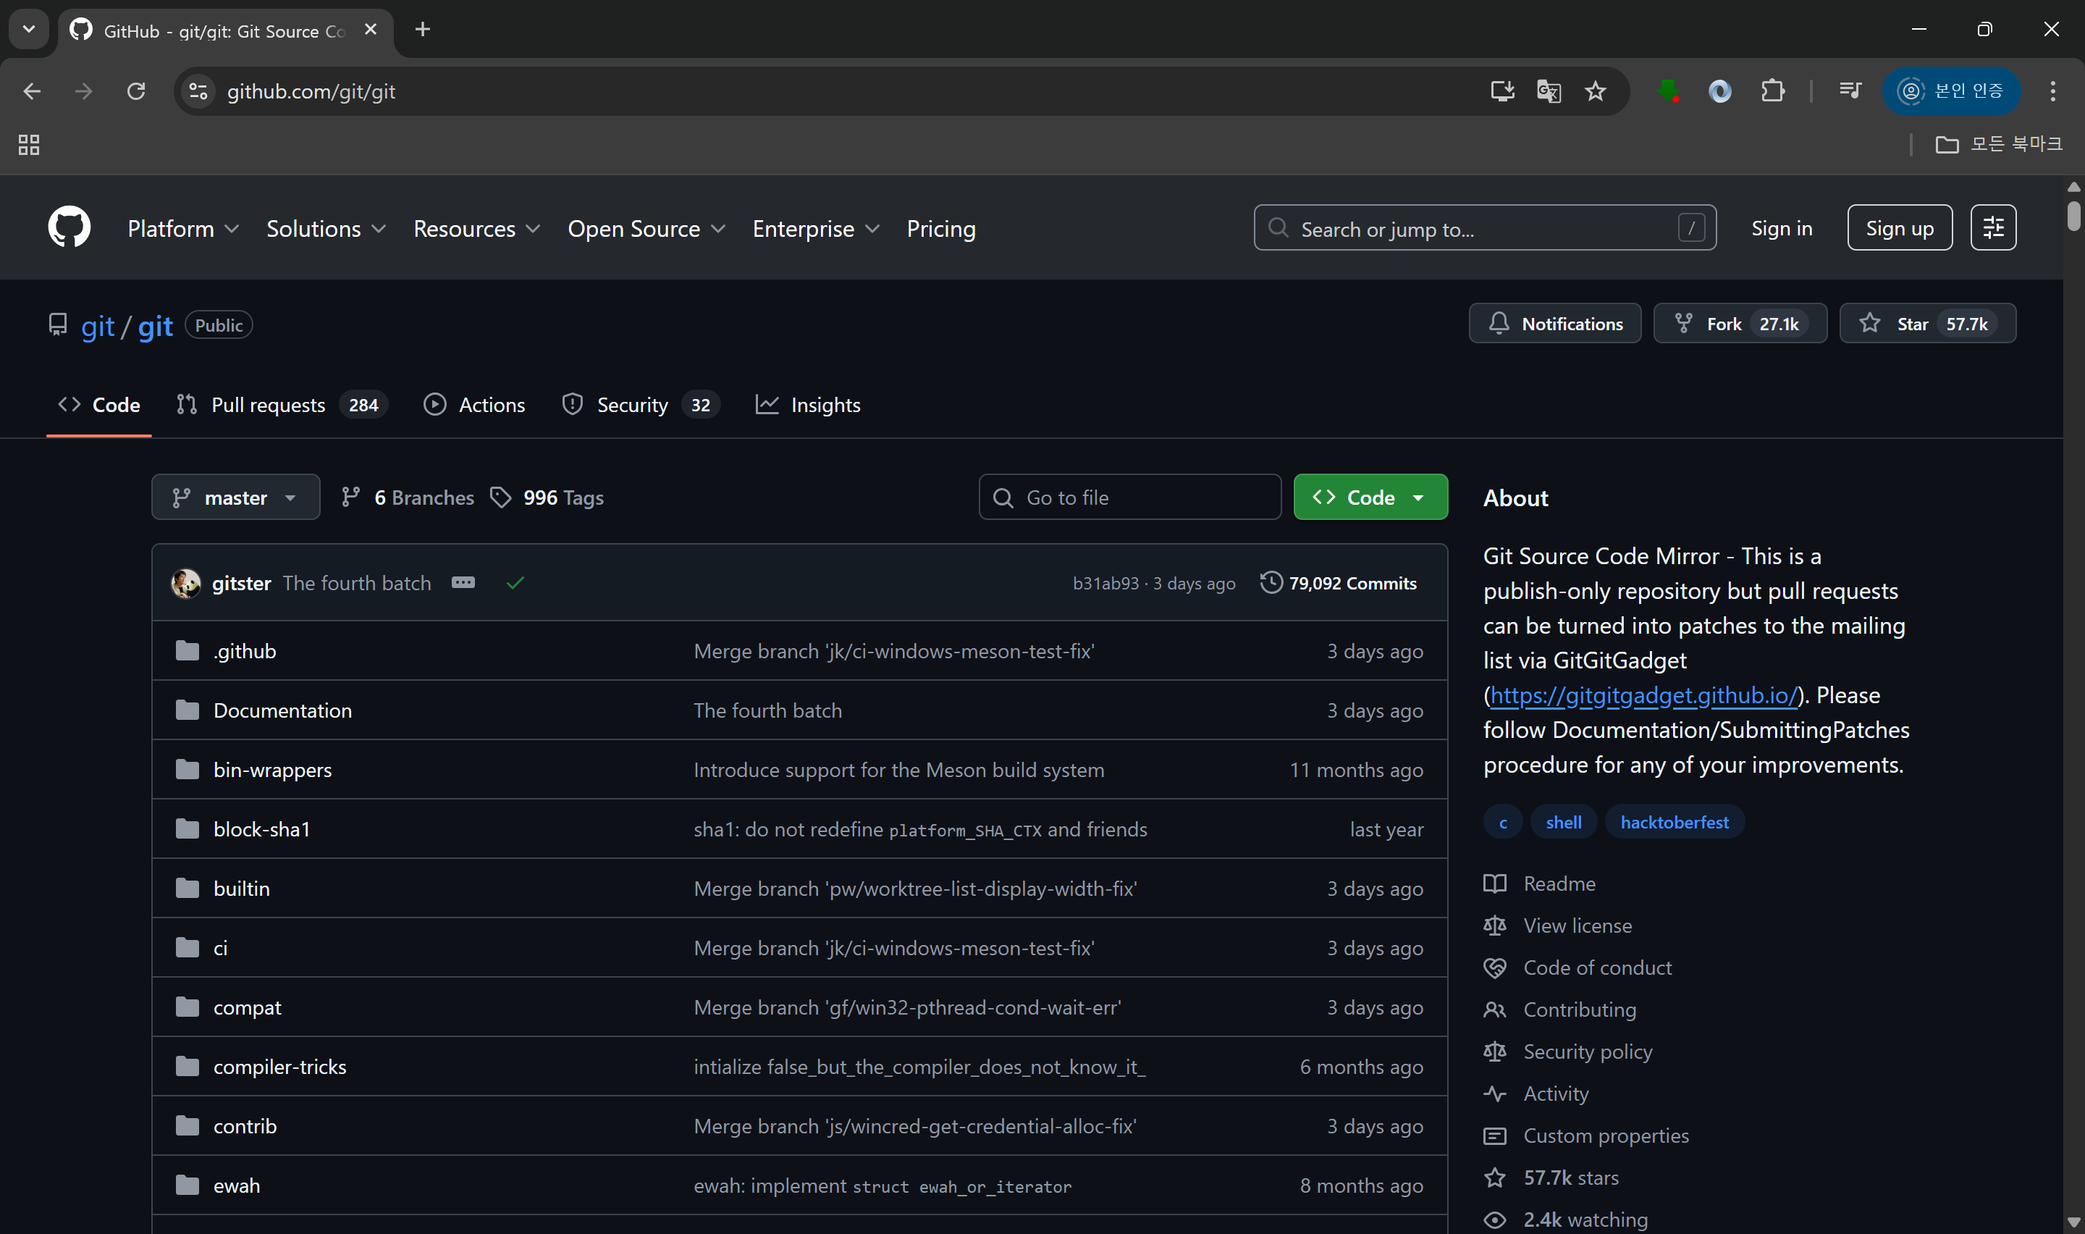2085x1234 pixels.
Task: Expand the Solutions menu
Action: point(326,229)
